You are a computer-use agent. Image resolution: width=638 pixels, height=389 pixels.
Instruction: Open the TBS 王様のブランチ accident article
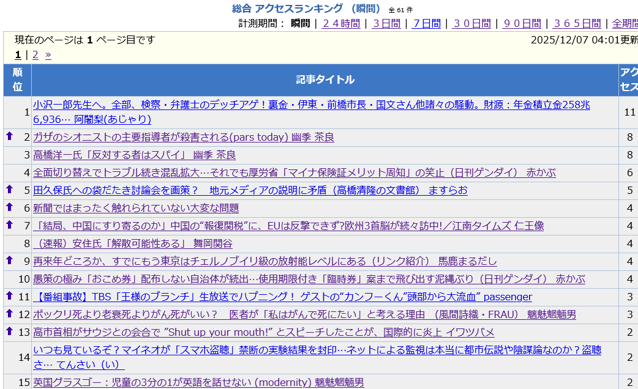point(282,297)
